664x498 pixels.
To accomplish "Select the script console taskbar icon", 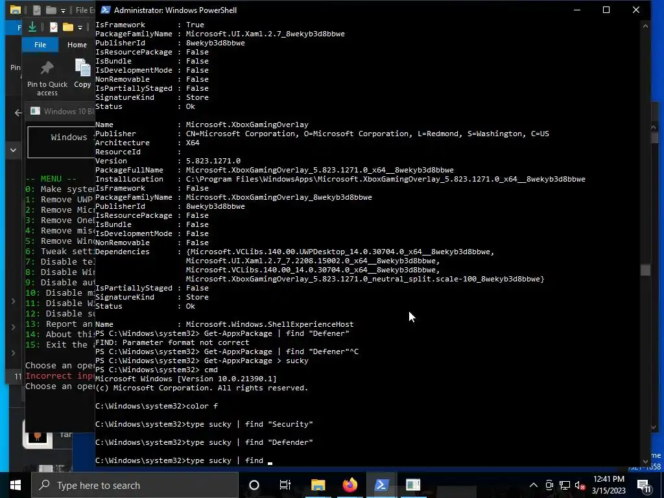I will click(x=413, y=485).
